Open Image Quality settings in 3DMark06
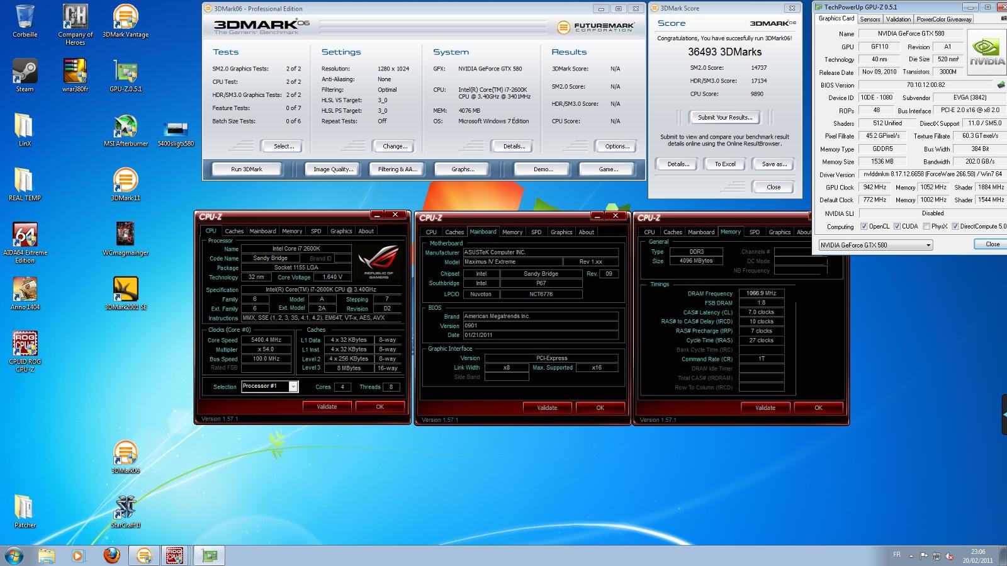The width and height of the screenshot is (1007, 566). coord(334,169)
